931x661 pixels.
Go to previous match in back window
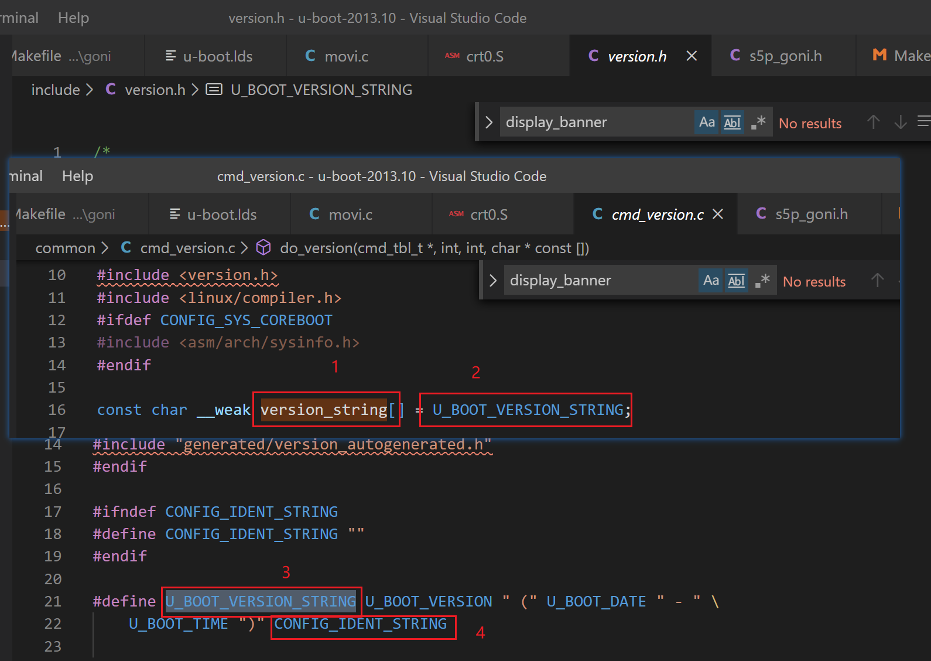(x=873, y=122)
